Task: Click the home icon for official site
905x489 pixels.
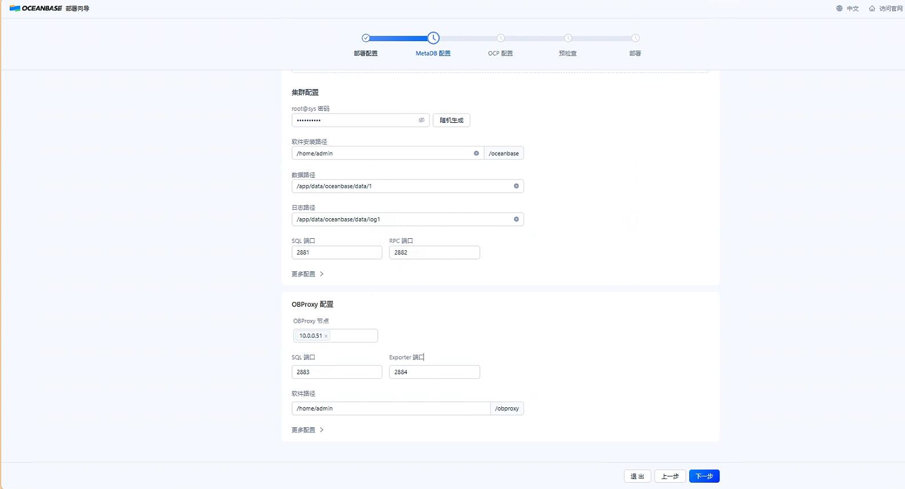Action: pos(872,9)
